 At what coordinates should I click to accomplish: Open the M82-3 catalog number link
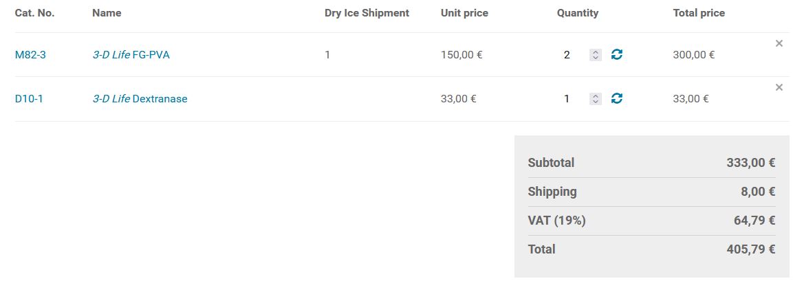coord(30,55)
